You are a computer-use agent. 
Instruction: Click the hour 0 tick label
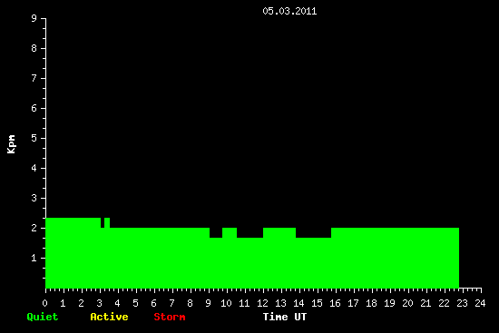pyautogui.click(x=44, y=303)
